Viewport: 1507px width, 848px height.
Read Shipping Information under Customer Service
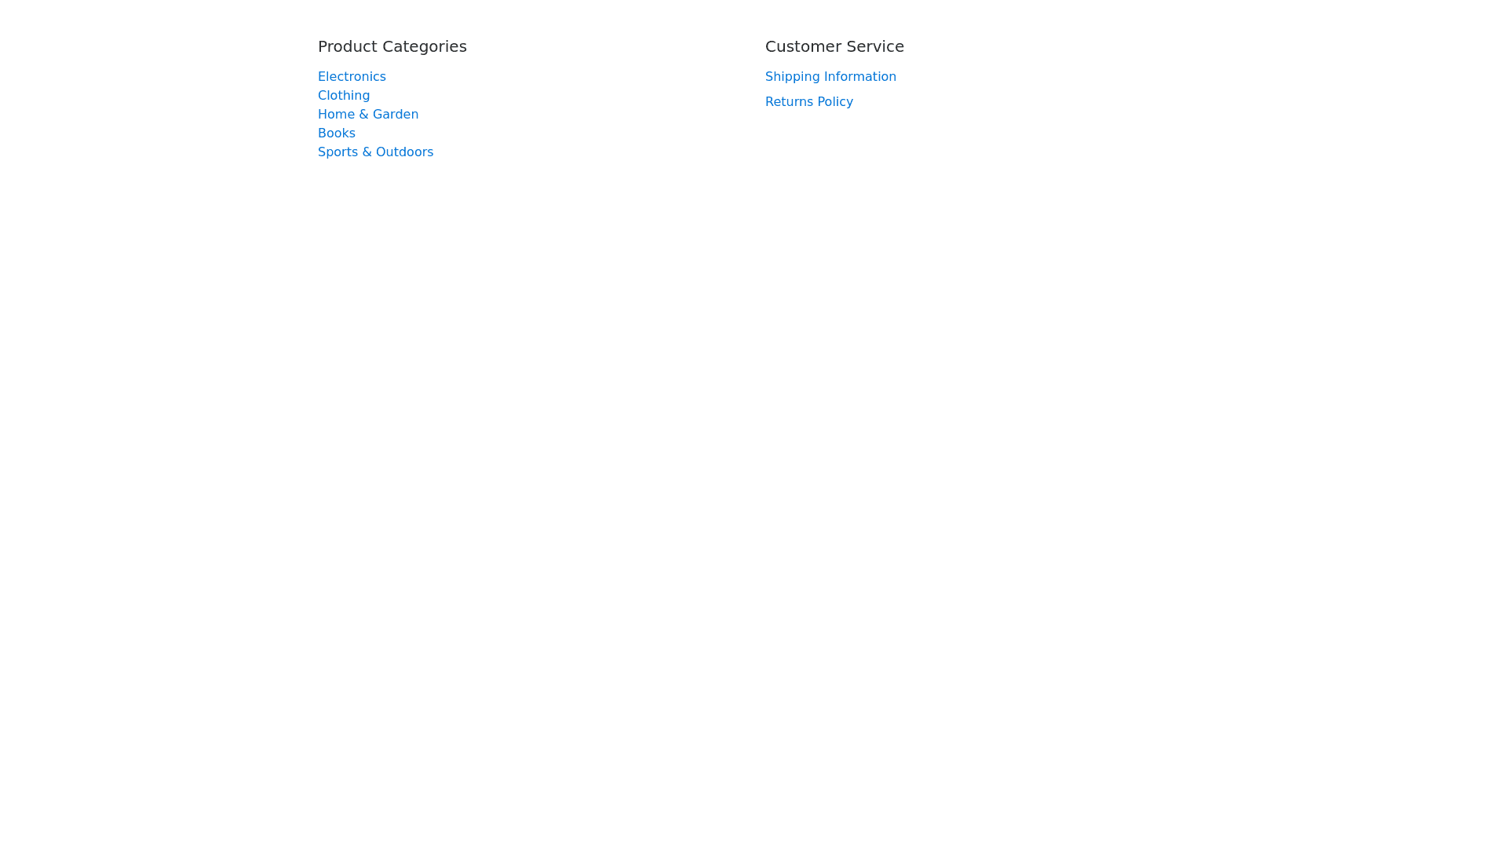(830, 76)
